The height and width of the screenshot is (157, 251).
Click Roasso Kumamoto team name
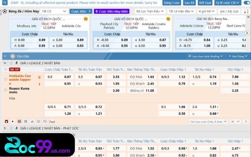pyautogui.click(x=19, y=90)
